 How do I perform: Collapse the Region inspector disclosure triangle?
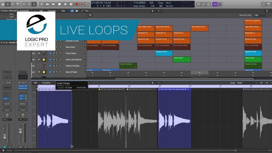point(2,11)
